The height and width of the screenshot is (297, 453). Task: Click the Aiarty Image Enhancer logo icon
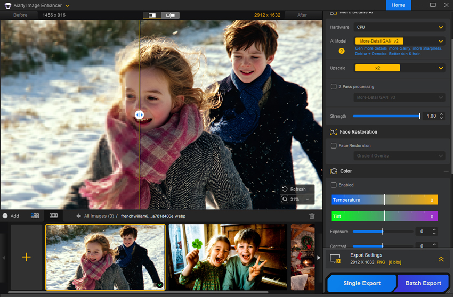tap(8, 5)
